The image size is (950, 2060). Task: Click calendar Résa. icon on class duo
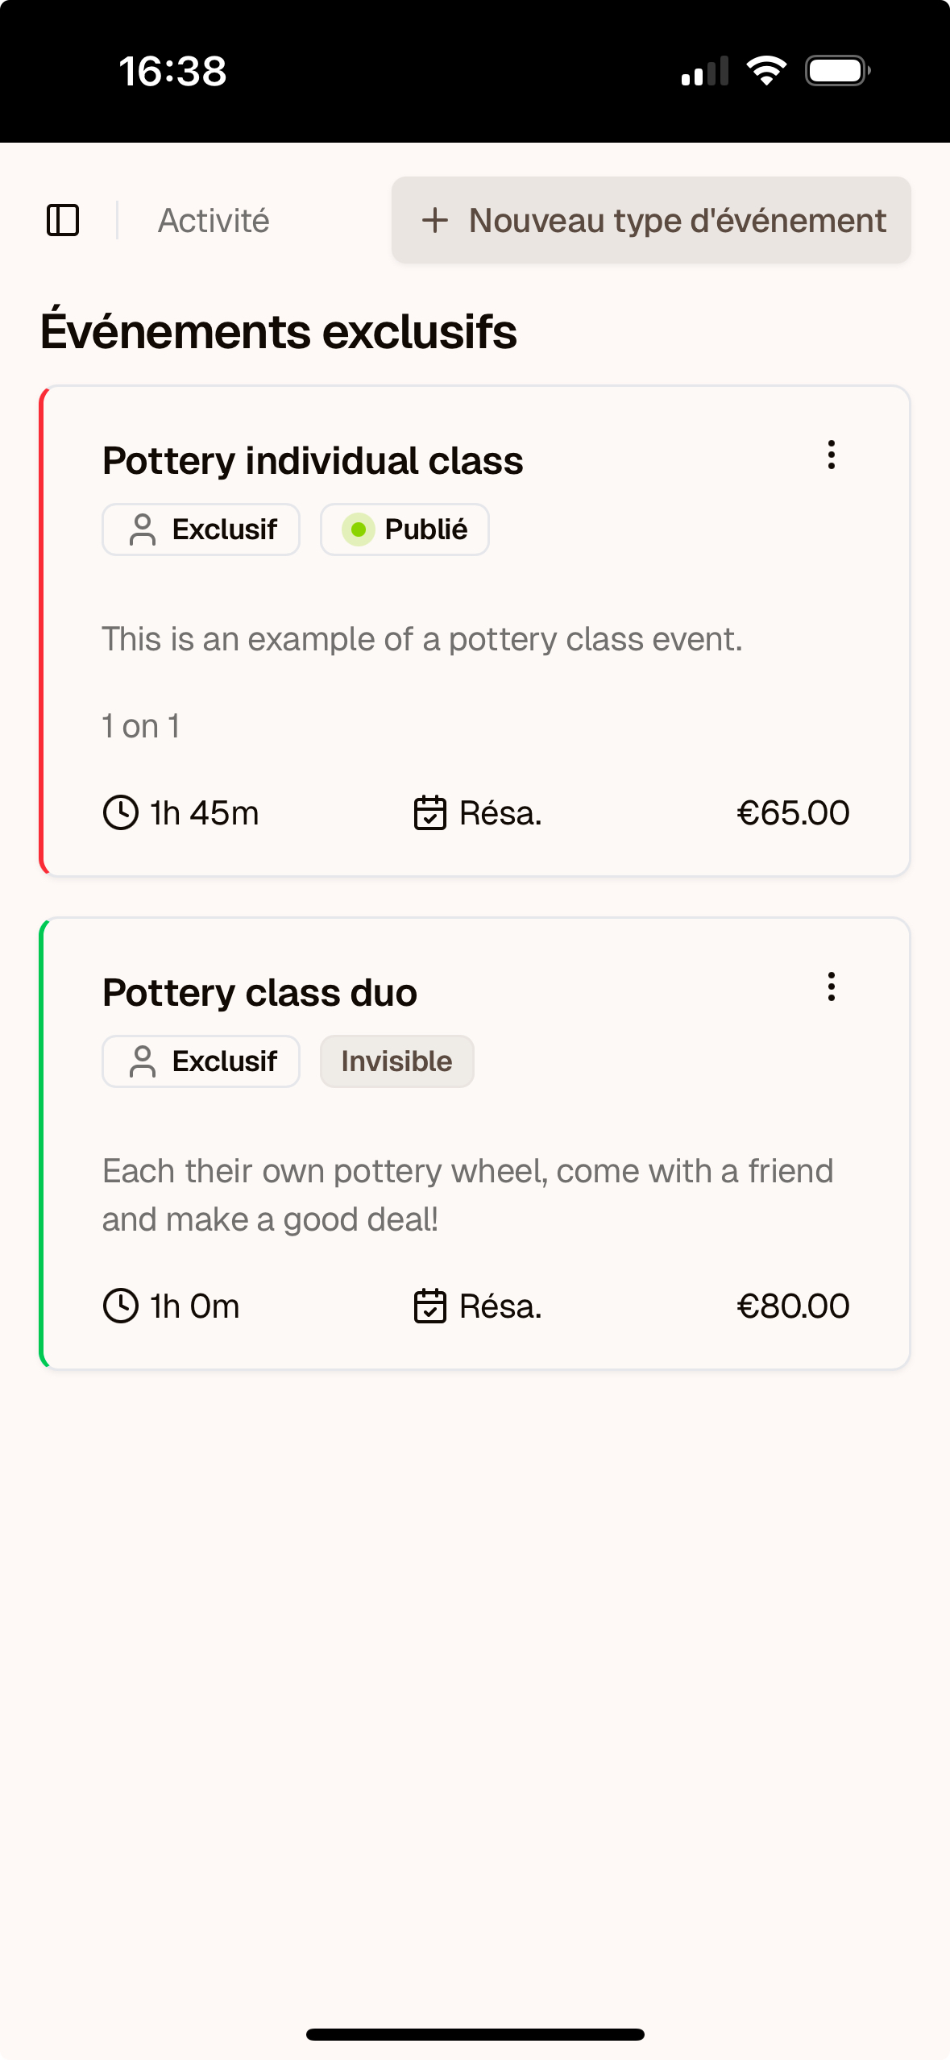tap(430, 1306)
